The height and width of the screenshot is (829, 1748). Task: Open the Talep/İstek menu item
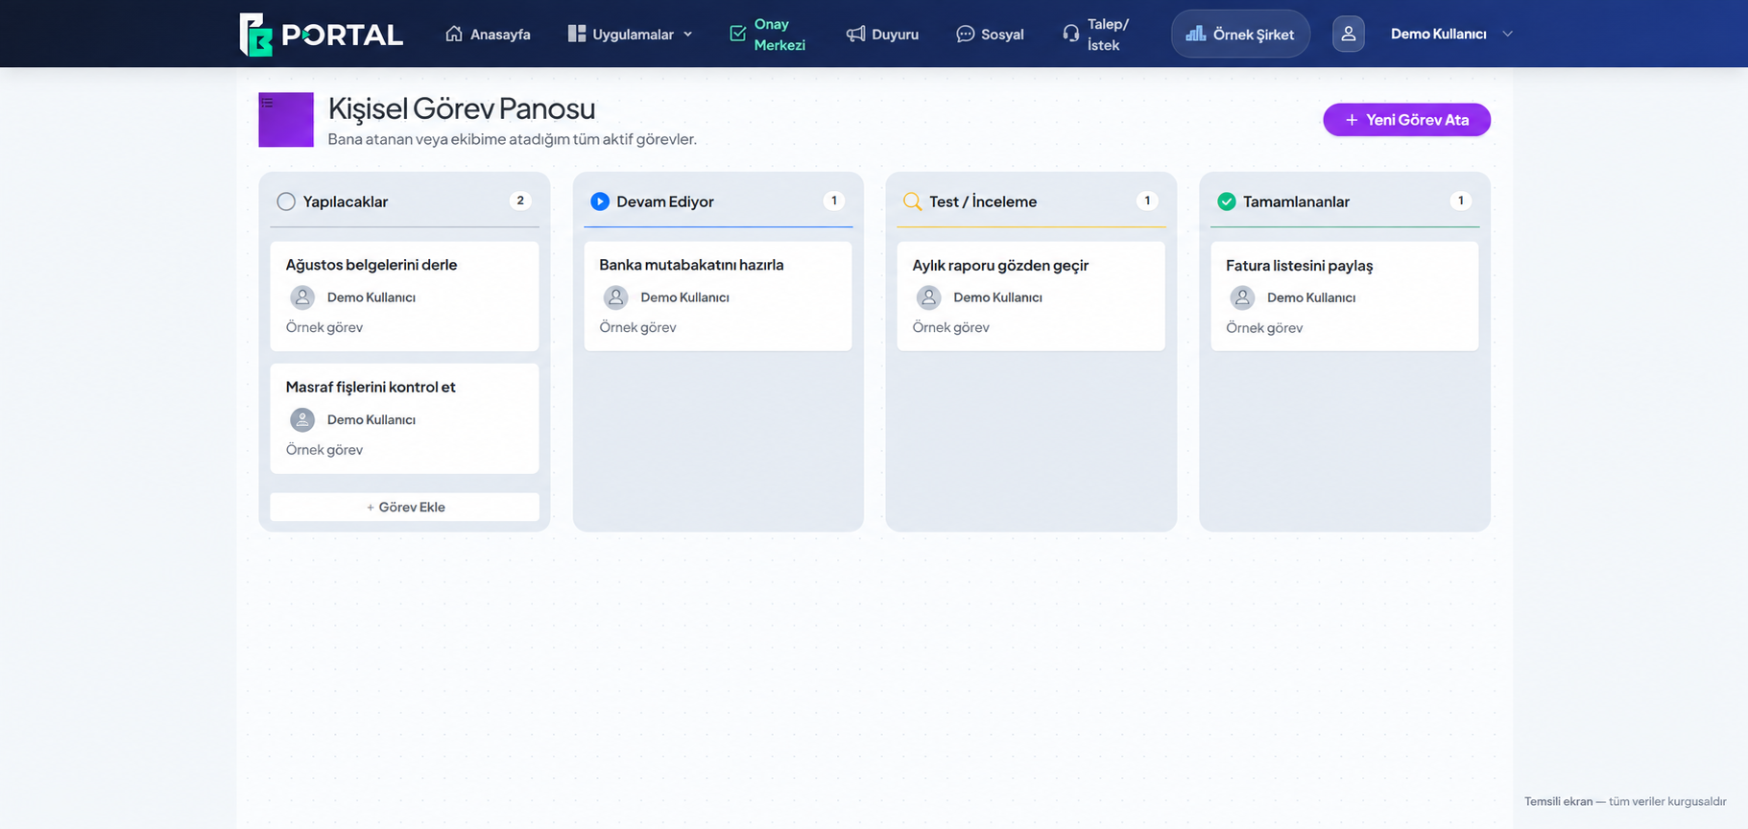pyautogui.click(x=1096, y=34)
